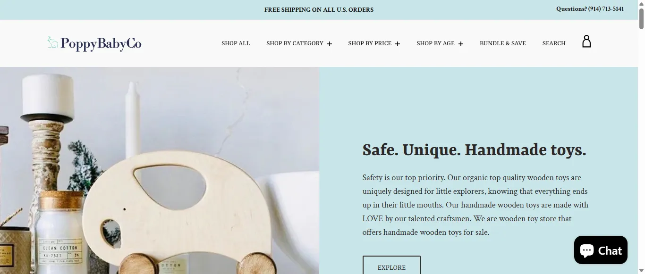This screenshot has height=274, width=645.
Task: Click the PoppyBabyCo brand name text
Action: 101,44
